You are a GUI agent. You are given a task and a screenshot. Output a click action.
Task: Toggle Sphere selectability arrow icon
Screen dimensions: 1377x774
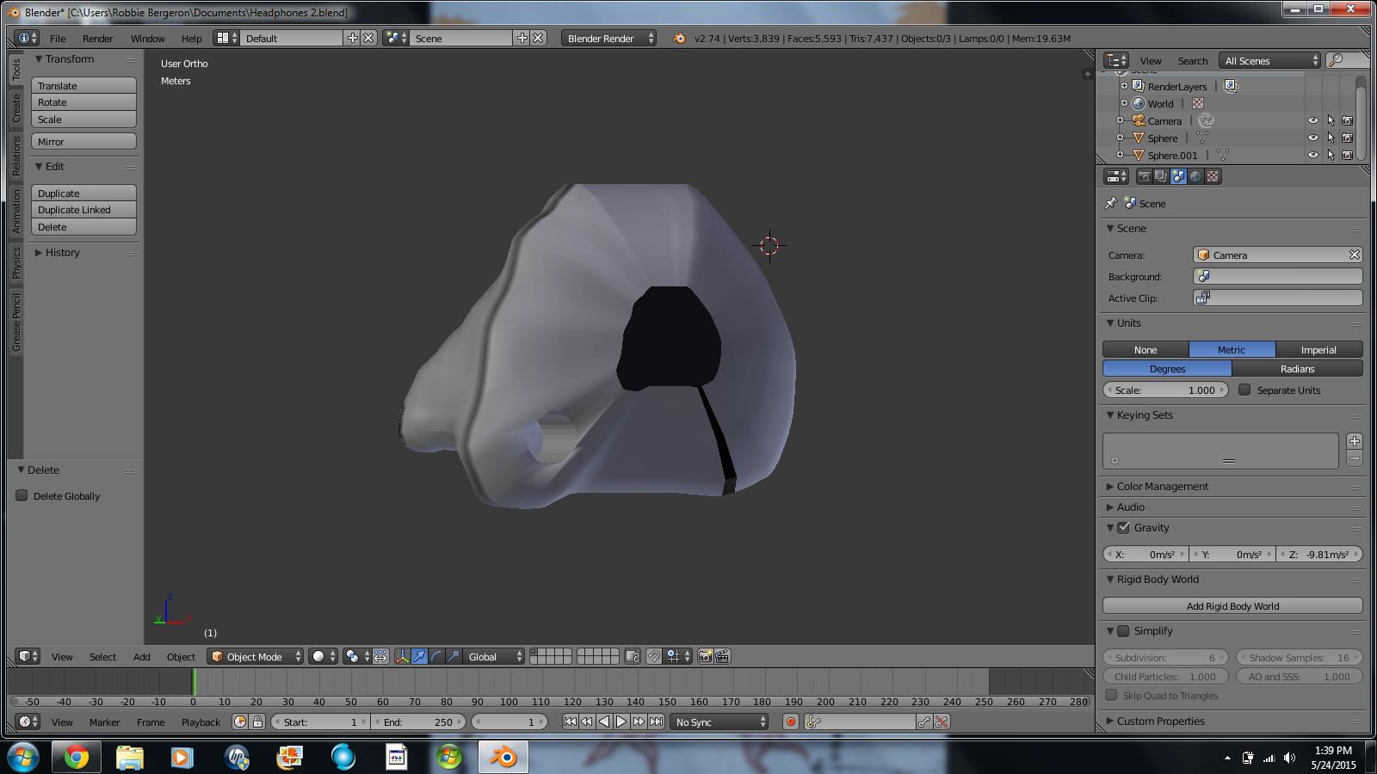(x=1331, y=138)
